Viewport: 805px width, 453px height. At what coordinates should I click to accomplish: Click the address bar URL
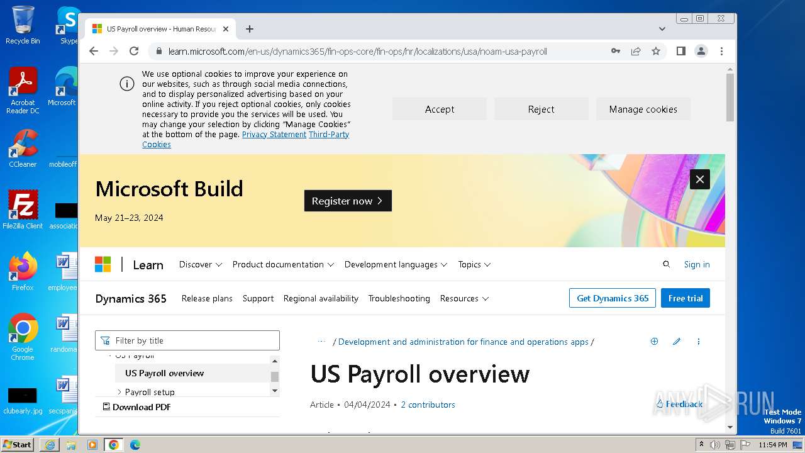pyautogui.click(x=357, y=52)
